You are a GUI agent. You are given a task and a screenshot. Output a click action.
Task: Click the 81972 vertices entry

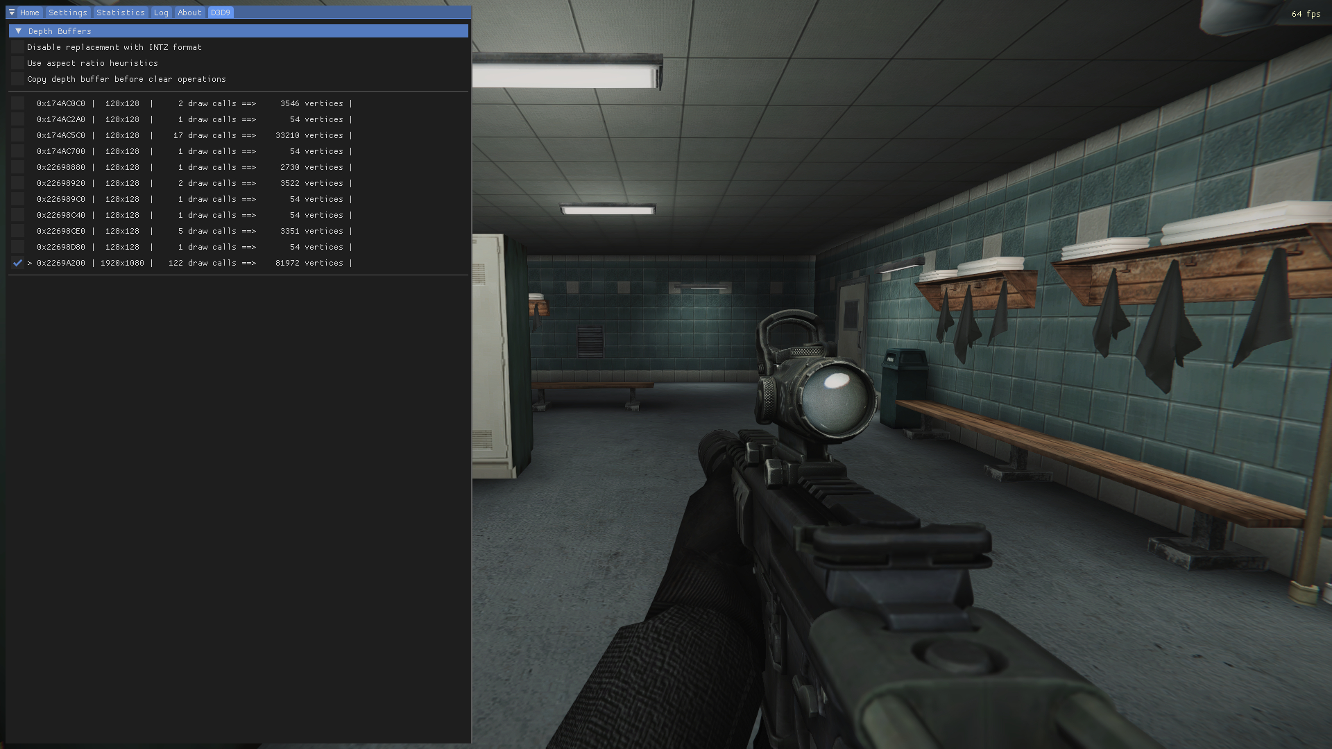[309, 263]
